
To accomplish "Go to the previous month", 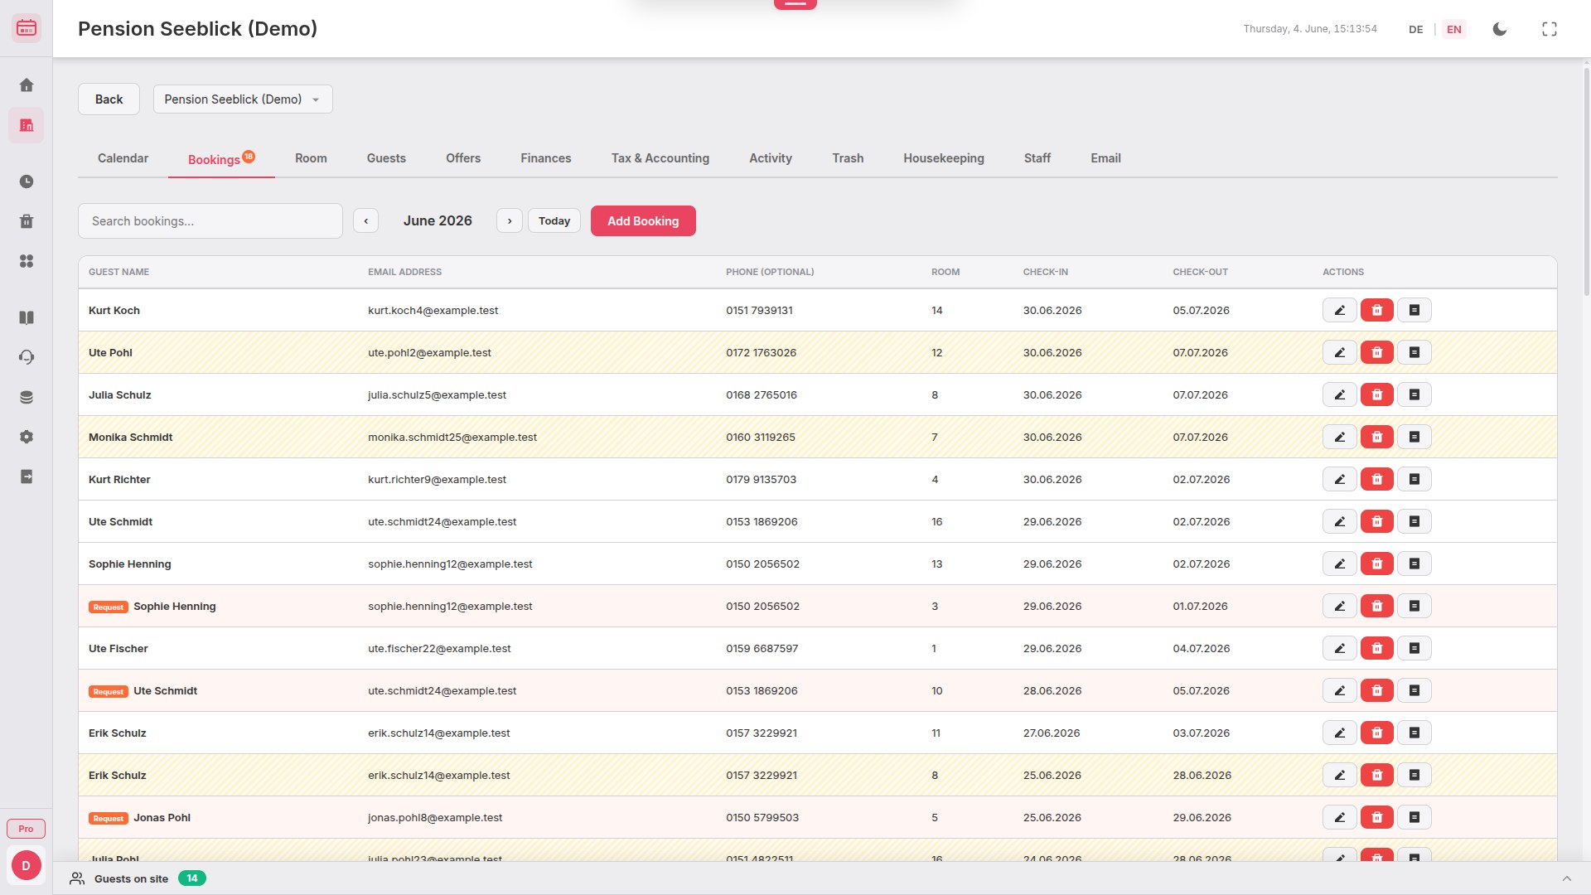I will pos(365,220).
